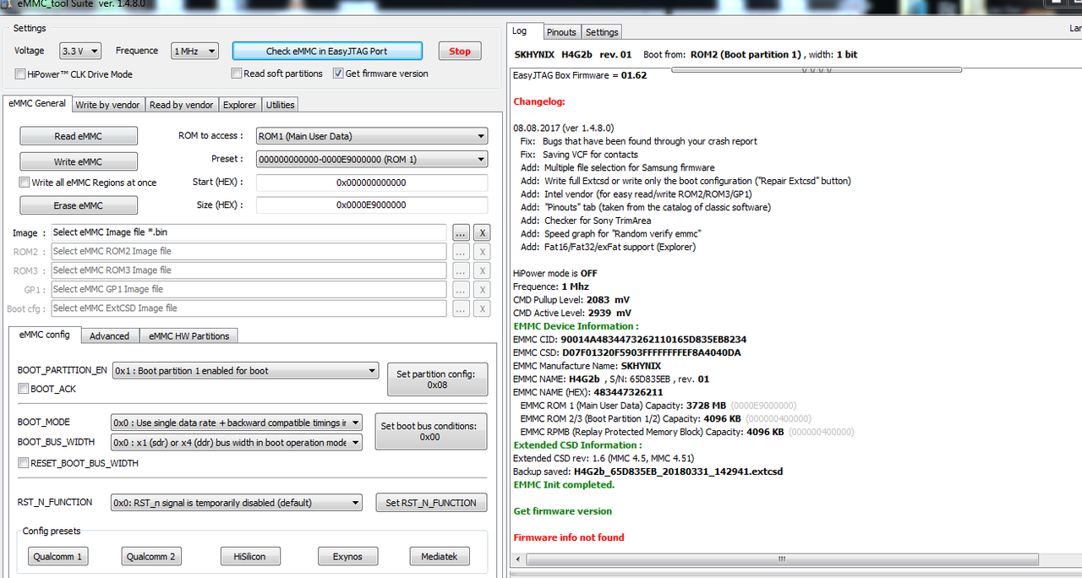Open eMMC HW Partitions tab
Viewport: 1082px width, 578px height.
[x=189, y=335]
